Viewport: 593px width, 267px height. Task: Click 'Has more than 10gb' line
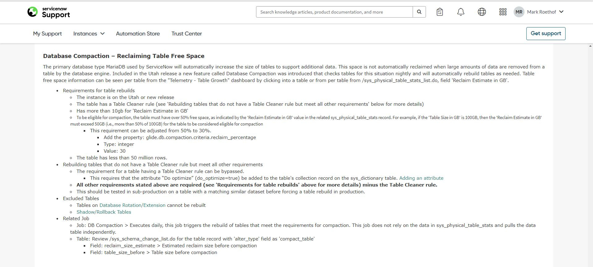tap(132, 111)
